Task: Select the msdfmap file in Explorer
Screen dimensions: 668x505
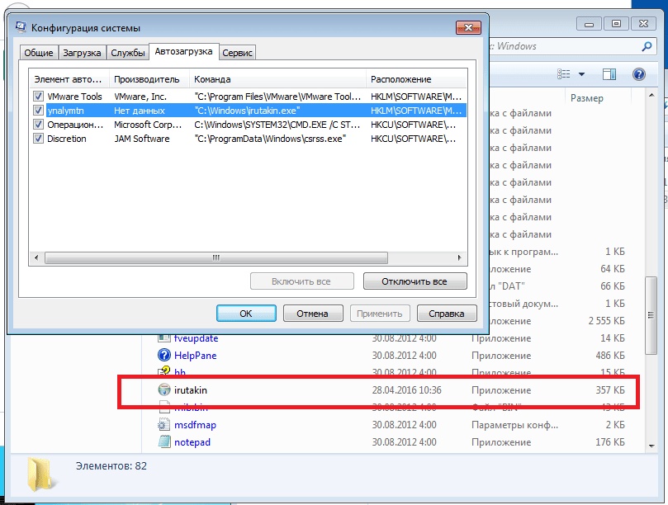Action: pyautogui.click(x=195, y=425)
